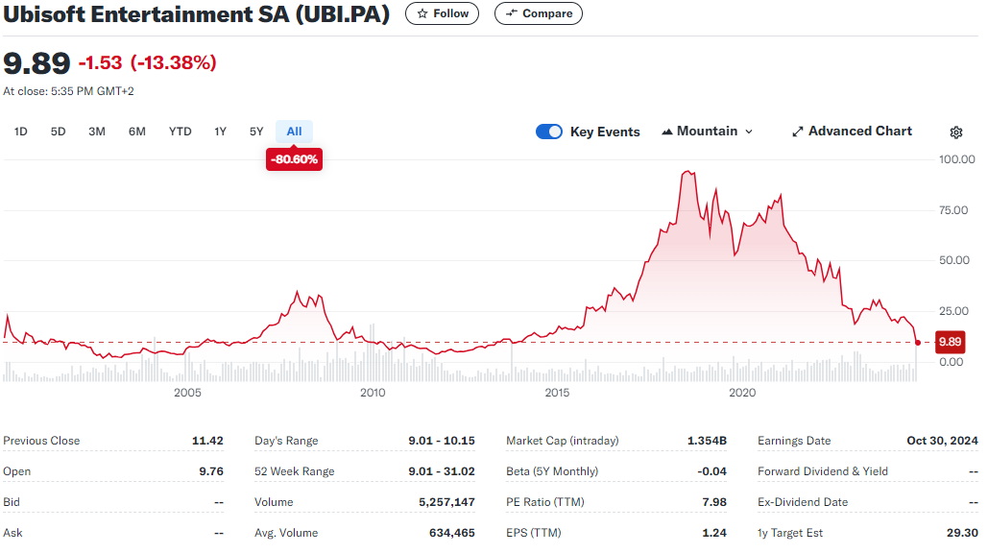The image size is (988, 553).
Task: Select the 5Y time range tab
Action: click(255, 132)
